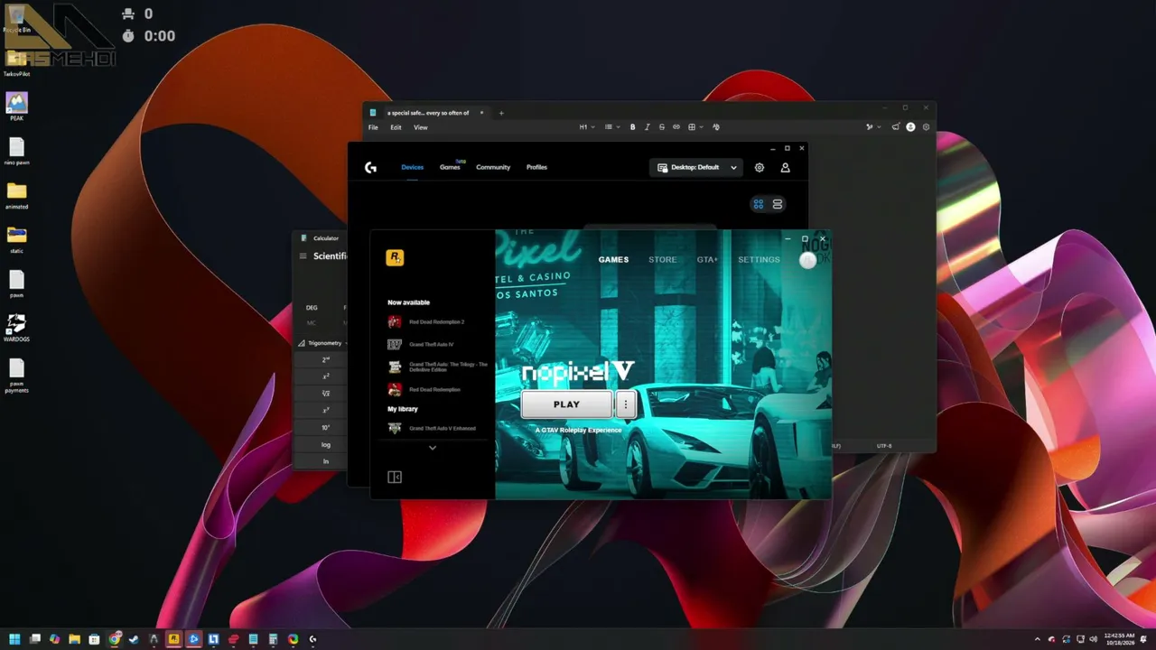The width and height of the screenshot is (1156, 650).
Task: Insert a link from Notepad toolbar
Action: coord(676,127)
